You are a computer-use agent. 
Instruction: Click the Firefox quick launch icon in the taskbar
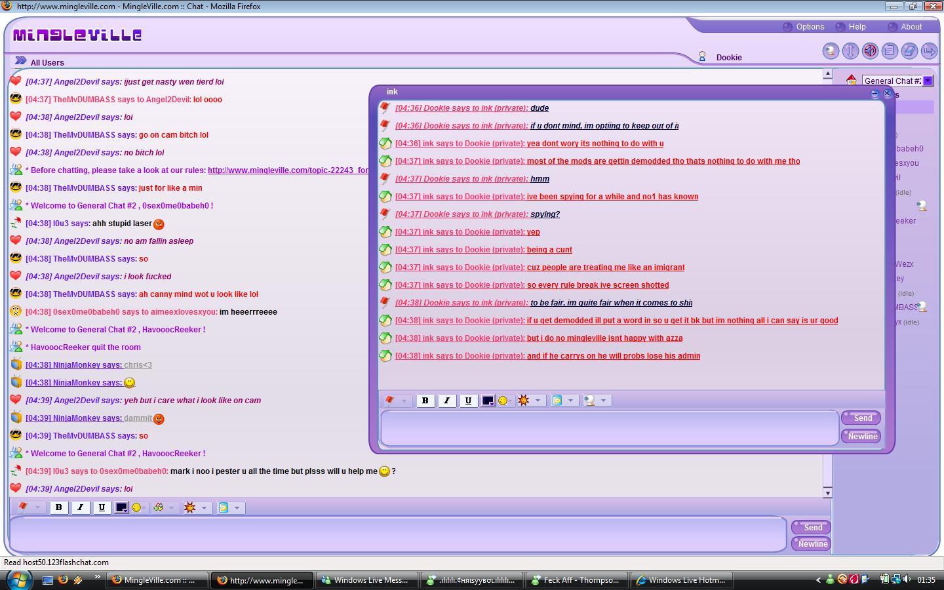pyautogui.click(x=63, y=580)
